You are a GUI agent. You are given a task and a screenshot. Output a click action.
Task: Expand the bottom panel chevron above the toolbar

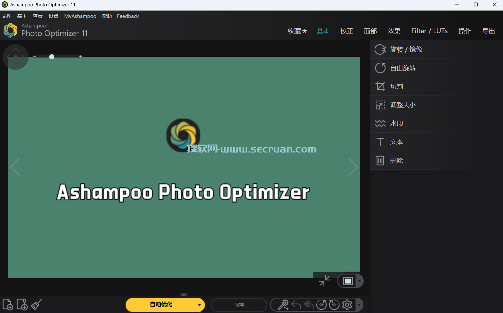(184, 295)
